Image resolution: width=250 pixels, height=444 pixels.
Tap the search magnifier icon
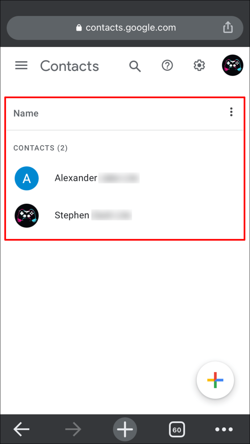[135, 66]
